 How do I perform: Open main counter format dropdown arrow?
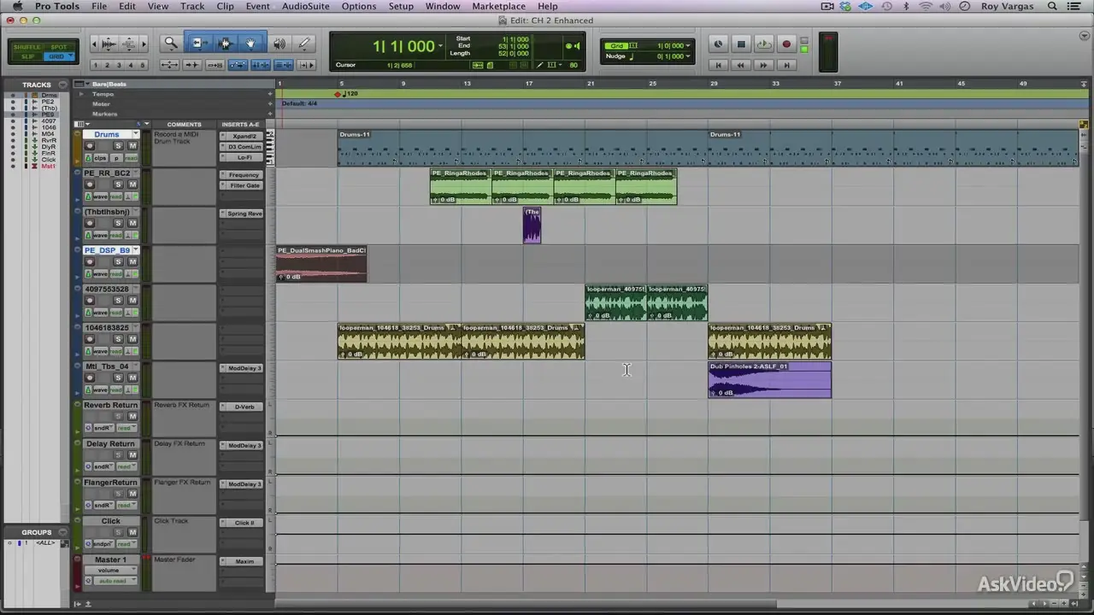pyautogui.click(x=441, y=47)
